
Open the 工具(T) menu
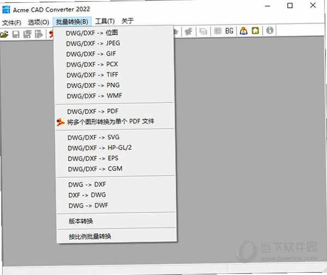tap(105, 21)
